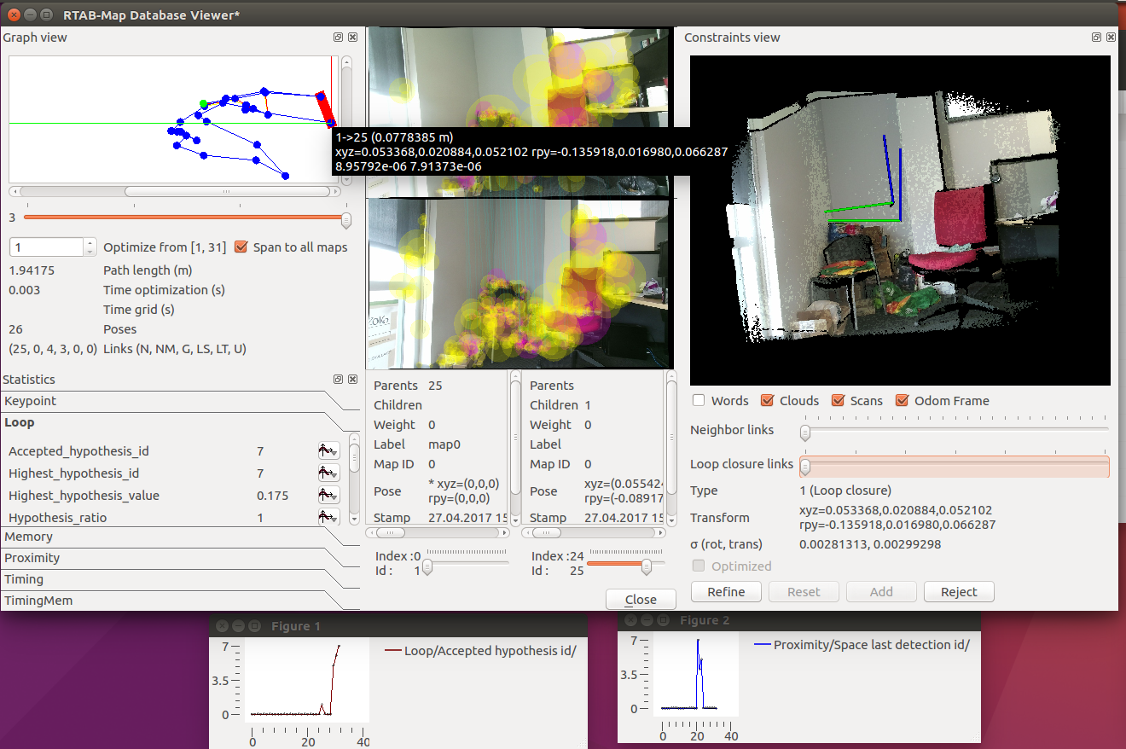Expand the Keypoint statistics section
The height and width of the screenshot is (749, 1126).
point(31,401)
